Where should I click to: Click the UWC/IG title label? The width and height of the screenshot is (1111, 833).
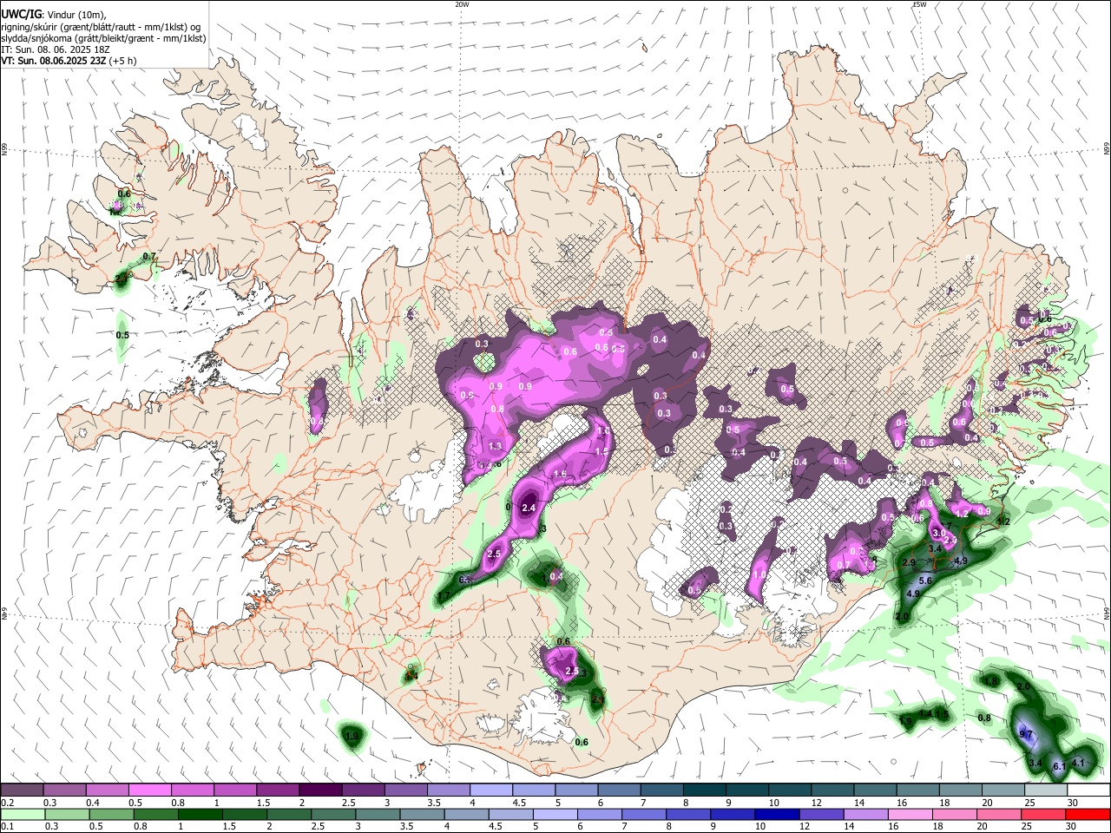point(20,15)
